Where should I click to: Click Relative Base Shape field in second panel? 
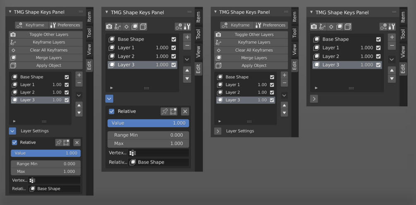coord(159,162)
